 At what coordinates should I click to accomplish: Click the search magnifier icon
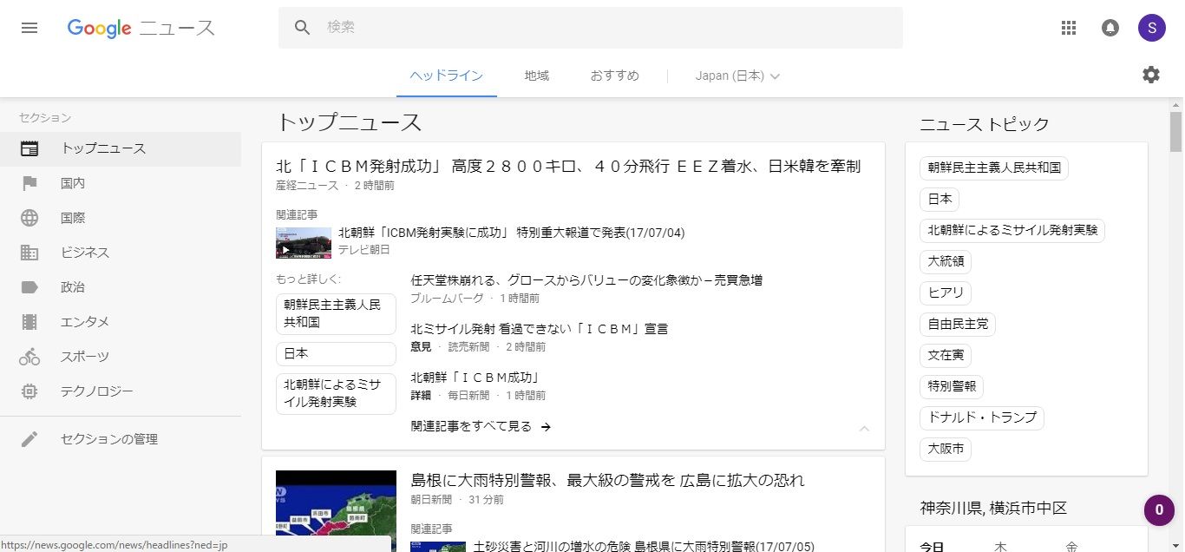point(303,28)
